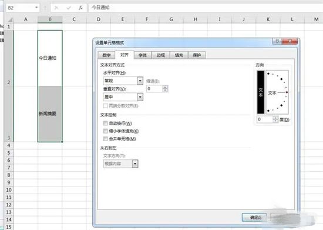The image size is (323, 230).
Task: Click the confirm entry checkmark icon
Action: (x=69, y=8)
